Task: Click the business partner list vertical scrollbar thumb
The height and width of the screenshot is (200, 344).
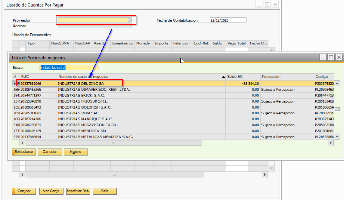Action: (x=337, y=109)
